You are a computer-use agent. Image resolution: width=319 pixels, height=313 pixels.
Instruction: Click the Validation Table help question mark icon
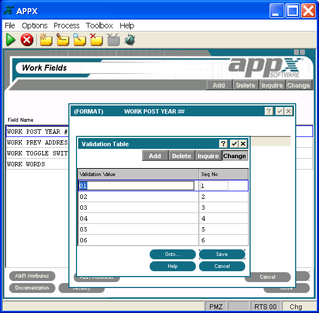(223, 143)
